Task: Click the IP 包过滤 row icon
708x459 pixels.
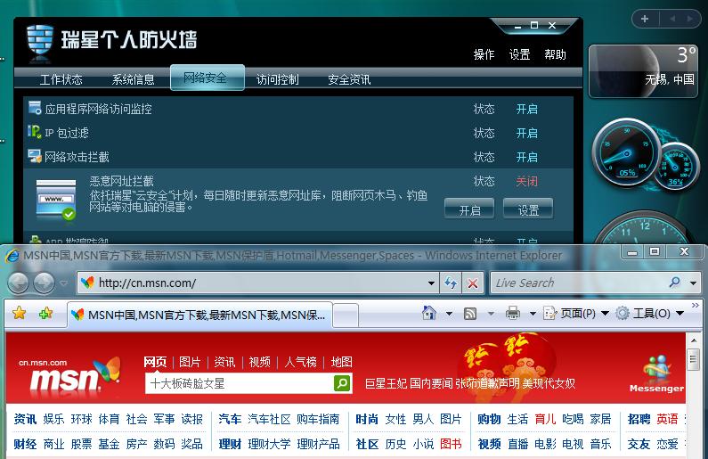Action: click(x=35, y=132)
